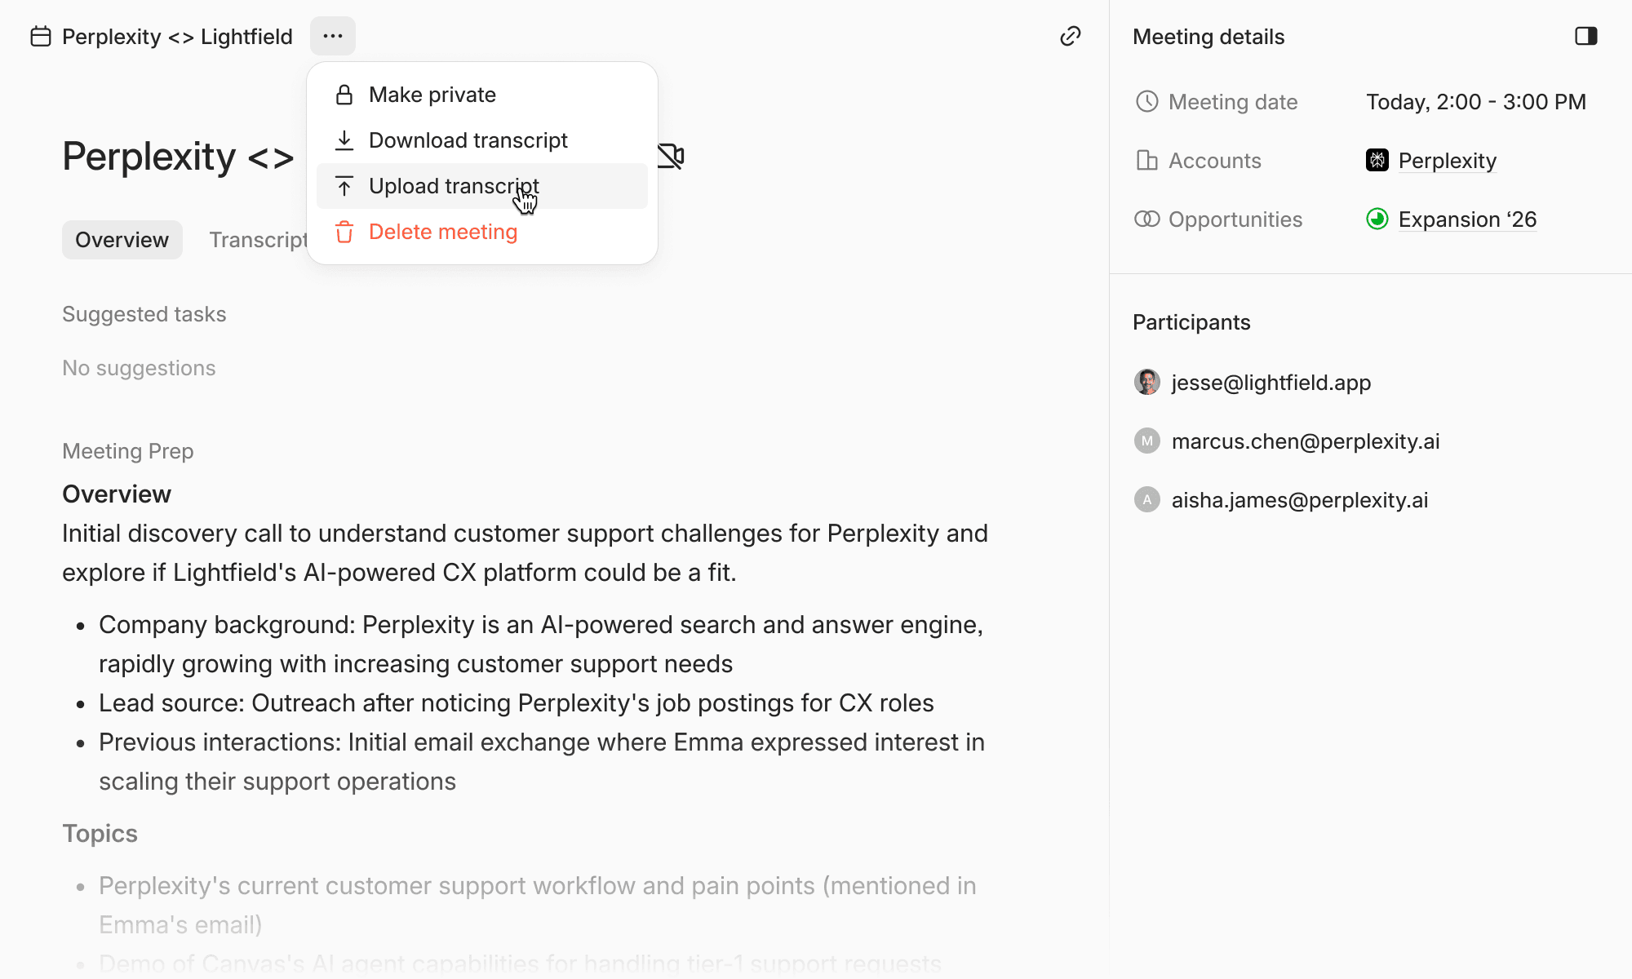1632x979 pixels.
Task: Click the lock icon beside Make private
Action: pos(344,95)
